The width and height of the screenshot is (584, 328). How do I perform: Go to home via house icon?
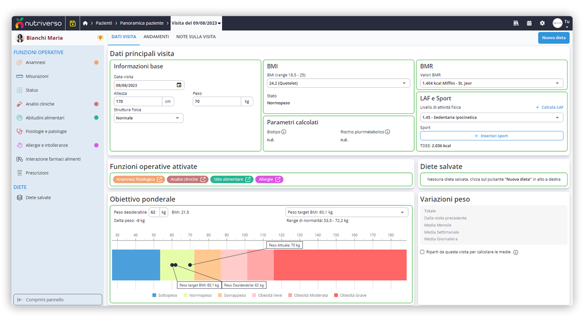[x=85, y=23]
